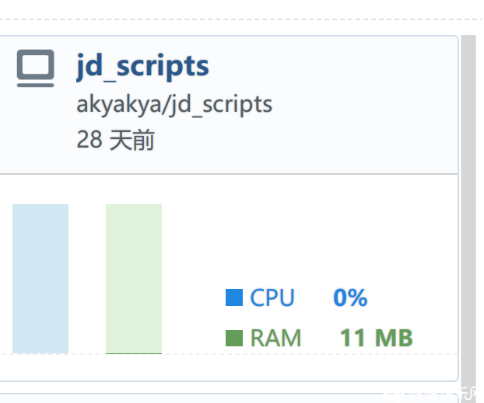Click empty chart space above the CPU legend
The image size is (484, 403).
[x=309, y=235]
